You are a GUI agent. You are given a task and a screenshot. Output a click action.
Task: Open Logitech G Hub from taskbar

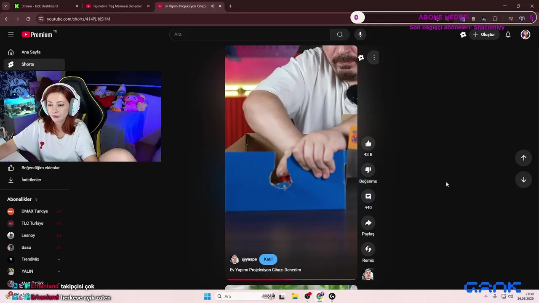click(x=332, y=297)
